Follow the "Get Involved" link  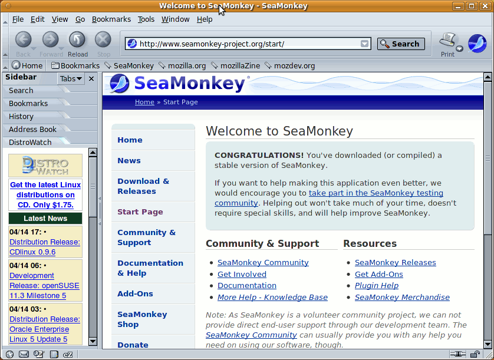(x=242, y=274)
